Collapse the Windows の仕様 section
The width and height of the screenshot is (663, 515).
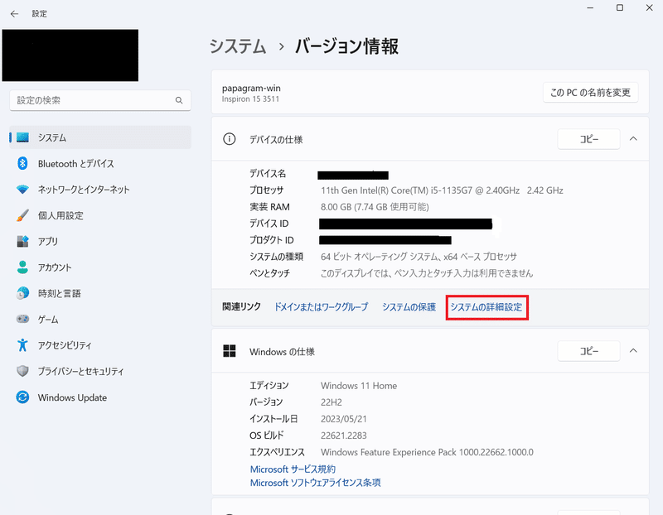pos(633,351)
